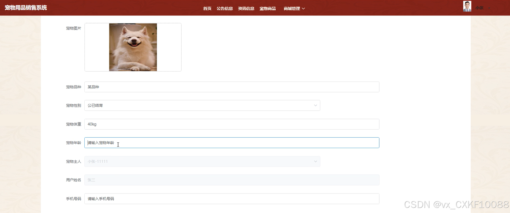Click the 用户姓名 label
Screen dimensions: 510x213
tap(73, 180)
